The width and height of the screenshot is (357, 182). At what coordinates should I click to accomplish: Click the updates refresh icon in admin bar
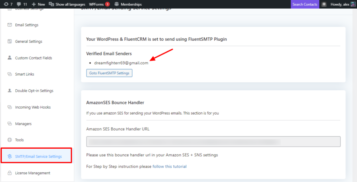[6, 4]
